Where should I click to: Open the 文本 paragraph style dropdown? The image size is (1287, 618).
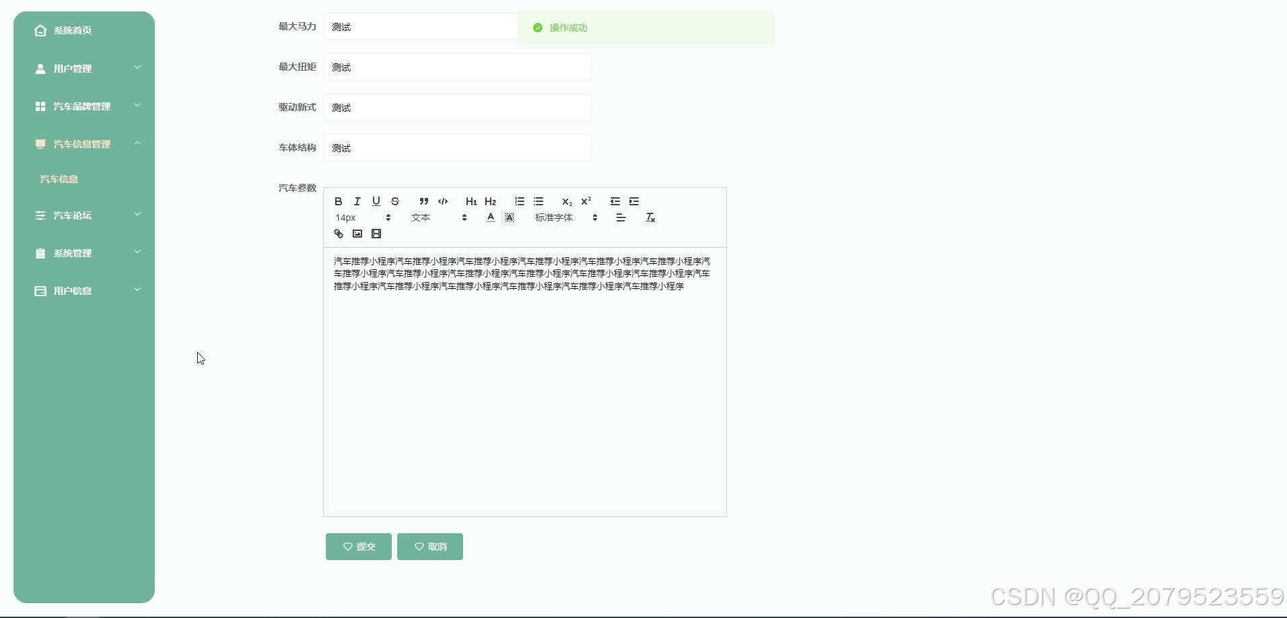pos(439,217)
